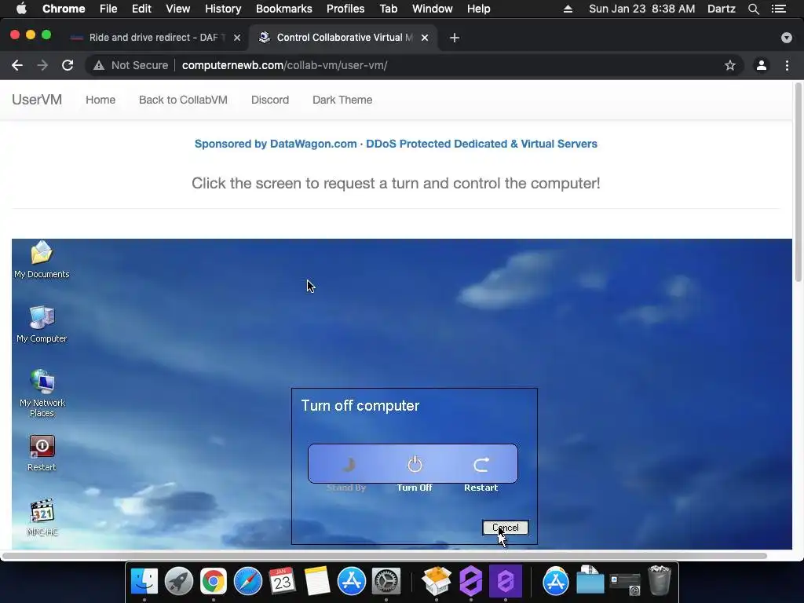This screenshot has width=804, height=603.
Task: Open Notes icon in the Dock
Action: pyautogui.click(x=317, y=581)
